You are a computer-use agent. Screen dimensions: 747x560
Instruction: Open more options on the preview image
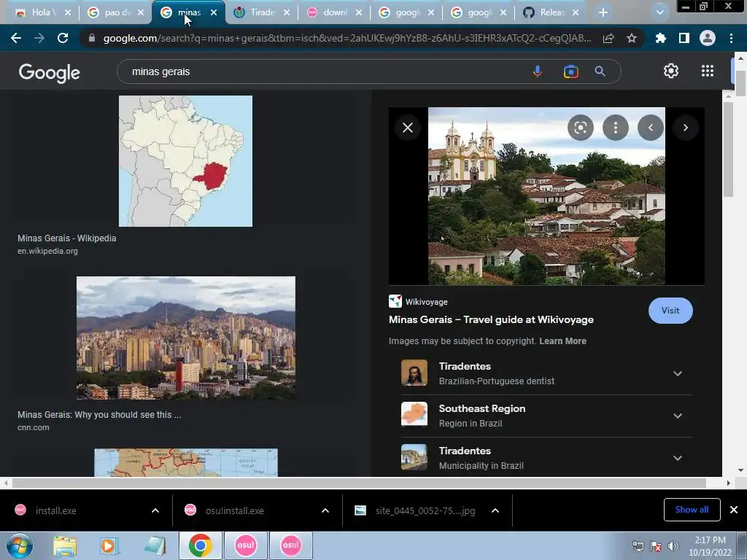[x=616, y=128]
